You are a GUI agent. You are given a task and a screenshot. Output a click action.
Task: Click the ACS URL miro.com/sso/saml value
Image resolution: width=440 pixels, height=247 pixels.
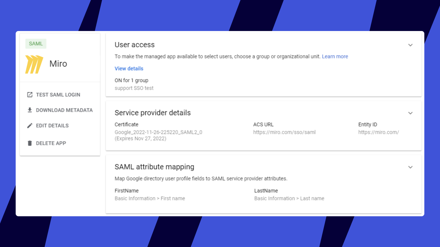coord(284,132)
